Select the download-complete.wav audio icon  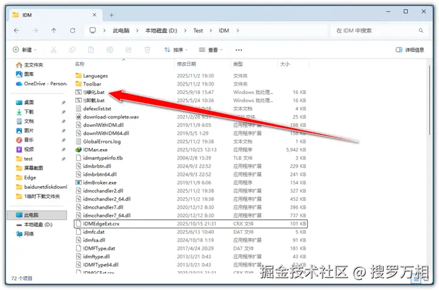79,117
